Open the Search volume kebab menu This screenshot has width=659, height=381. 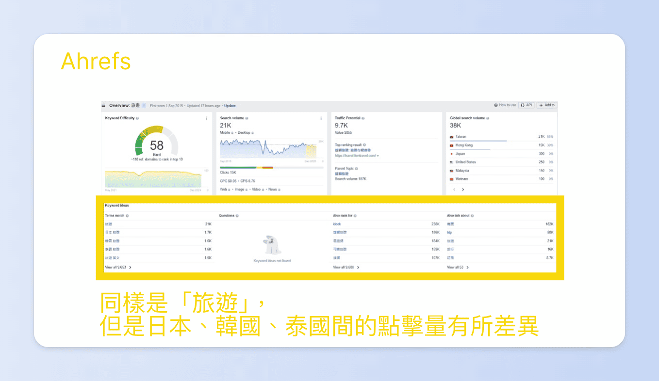(x=321, y=118)
